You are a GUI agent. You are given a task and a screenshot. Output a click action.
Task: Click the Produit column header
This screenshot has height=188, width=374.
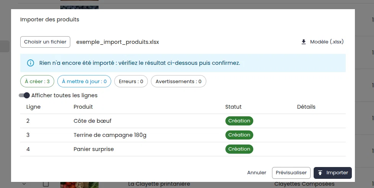83,107
